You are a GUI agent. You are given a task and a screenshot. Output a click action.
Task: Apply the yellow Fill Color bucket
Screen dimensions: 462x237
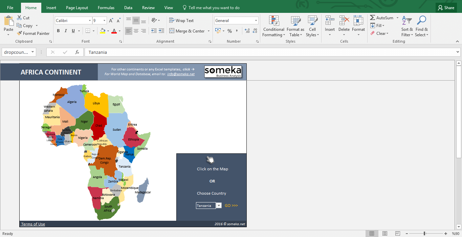[x=103, y=31]
